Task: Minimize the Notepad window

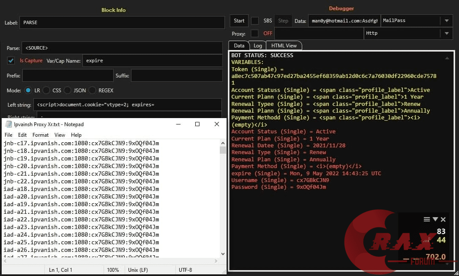Action: click(x=178, y=124)
